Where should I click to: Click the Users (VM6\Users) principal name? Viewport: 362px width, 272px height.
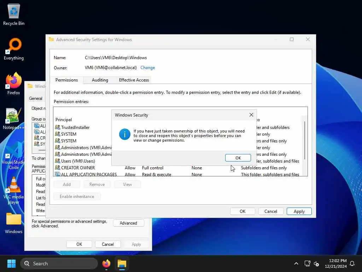(x=78, y=161)
